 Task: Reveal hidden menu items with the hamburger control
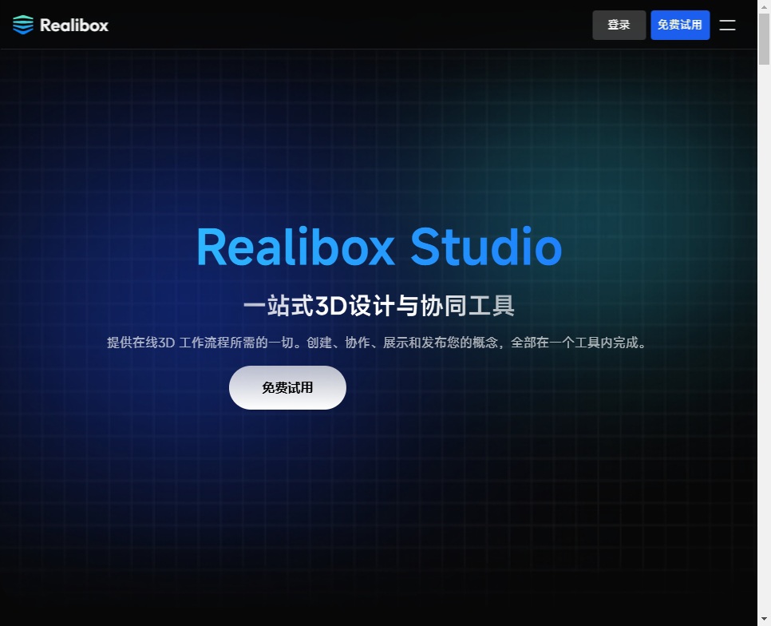(727, 25)
